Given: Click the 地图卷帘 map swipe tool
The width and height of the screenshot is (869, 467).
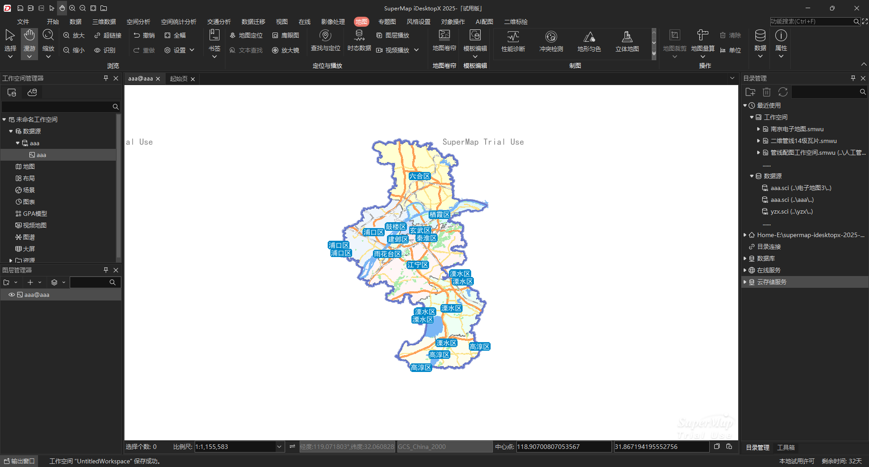Looking at the screenshot, I should click(444, 41).
